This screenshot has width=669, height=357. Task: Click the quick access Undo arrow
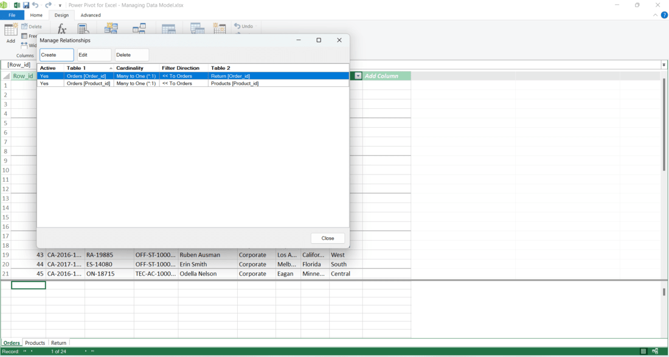[35, 5]
